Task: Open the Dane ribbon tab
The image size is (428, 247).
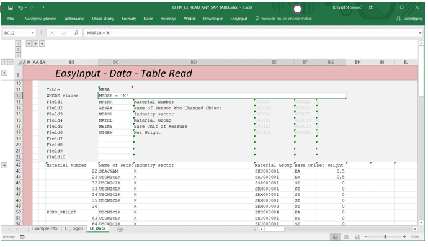Action: click(148, 19)
